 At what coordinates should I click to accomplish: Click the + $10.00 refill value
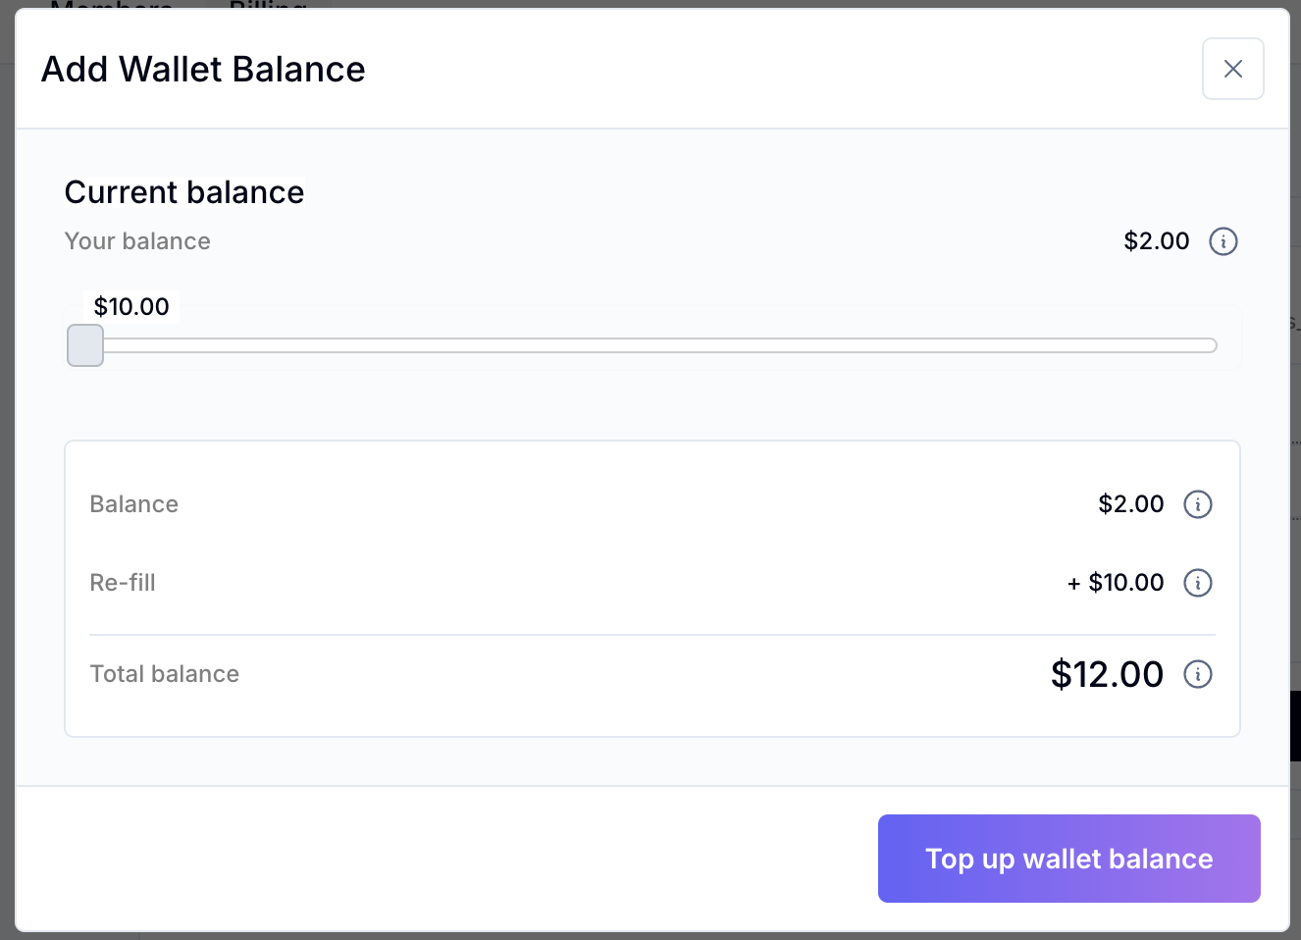click(x=1116, y=583)
